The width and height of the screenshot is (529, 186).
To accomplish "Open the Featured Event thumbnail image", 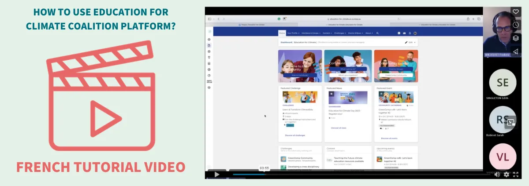I will click(395, 97).
